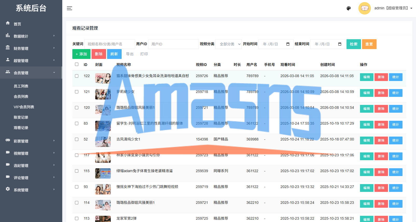416x222 pixels.
Task: Open 员工列表 in the sidebar
Action: 21,86
